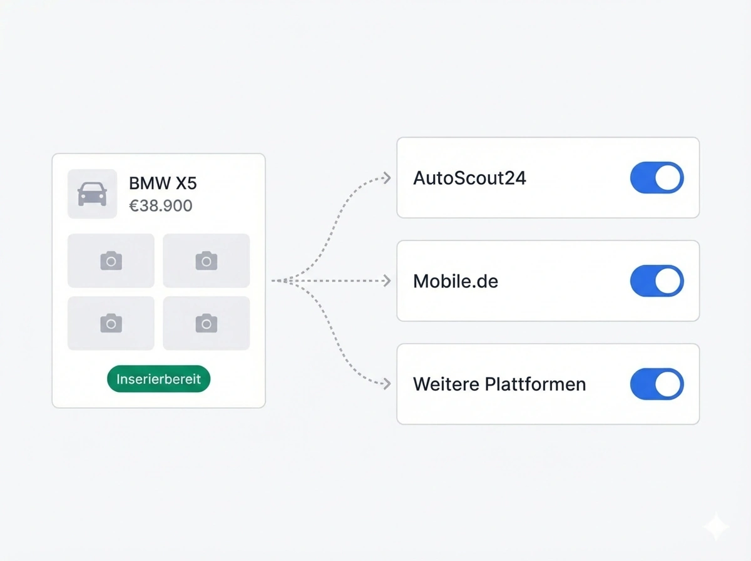Select the bottom-right camera photo slot
Image resolution: width=751 pixels, height=561 pixels.
click(x=206, y=323)
